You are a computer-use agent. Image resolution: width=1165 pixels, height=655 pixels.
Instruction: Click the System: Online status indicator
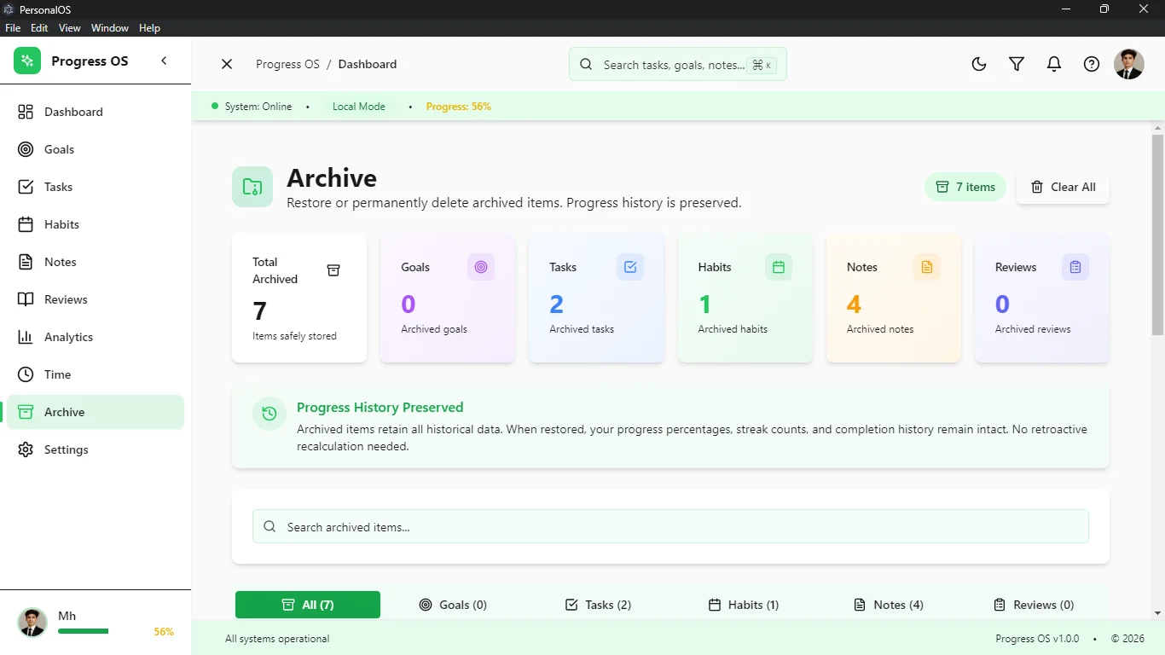[252, 107]
